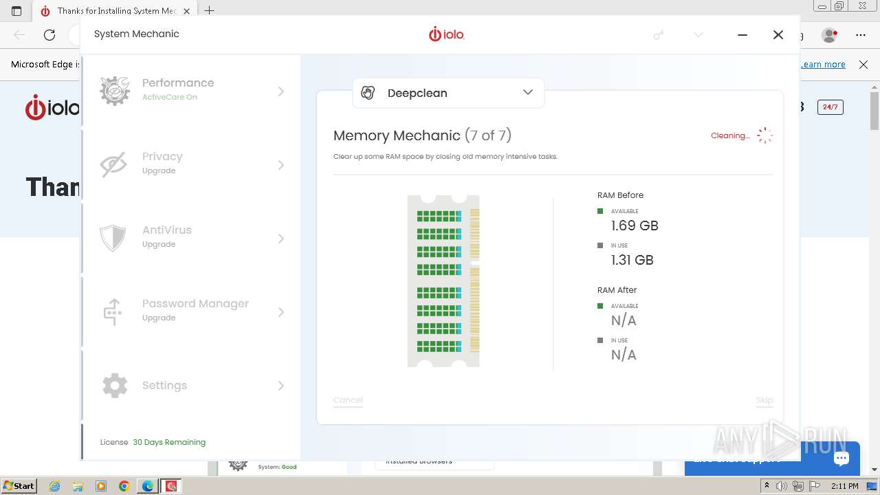
Task: Select the Password Manager USB icon
Action: point(113,312)
